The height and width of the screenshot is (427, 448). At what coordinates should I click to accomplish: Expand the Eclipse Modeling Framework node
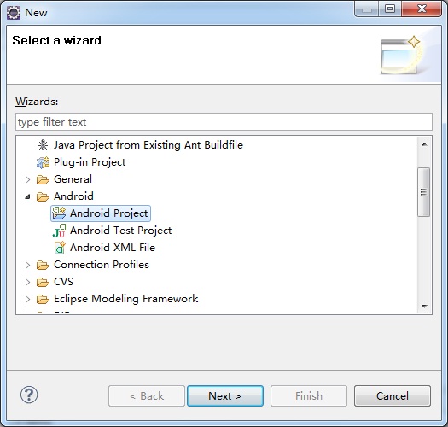(x=27, y=299)
